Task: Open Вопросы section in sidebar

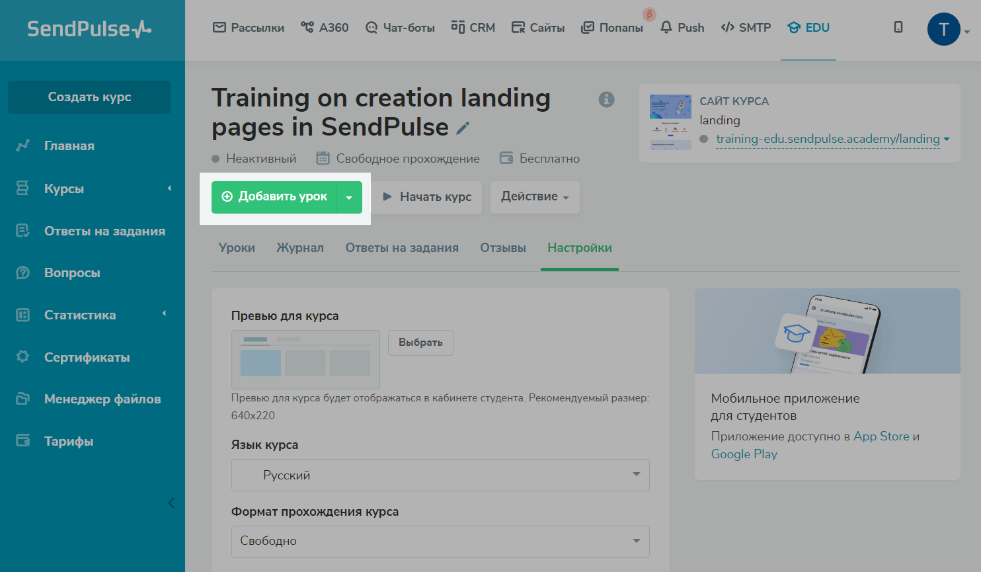Action: 72,272
